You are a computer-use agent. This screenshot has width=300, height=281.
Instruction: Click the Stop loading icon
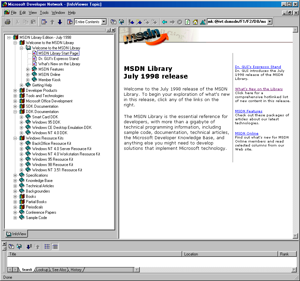180,22
